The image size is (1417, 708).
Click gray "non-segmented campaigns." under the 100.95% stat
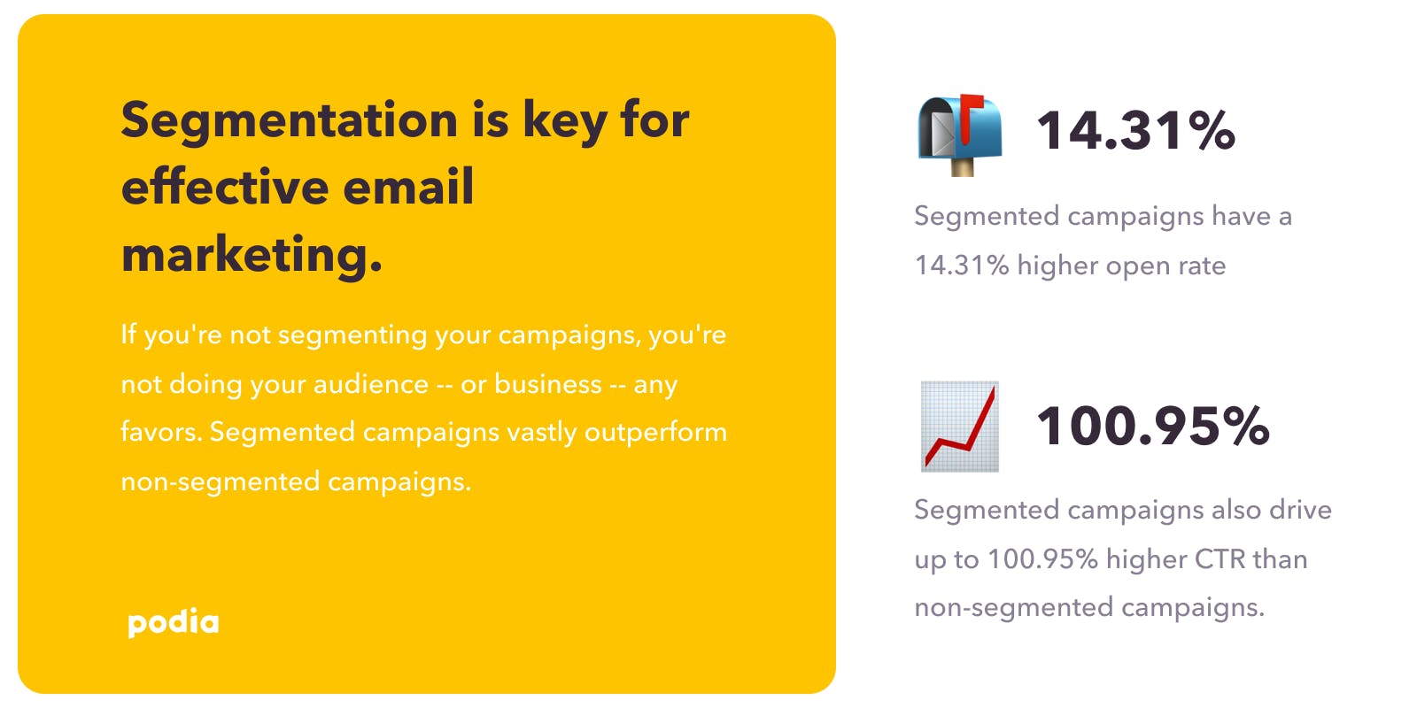[1089, 607]
